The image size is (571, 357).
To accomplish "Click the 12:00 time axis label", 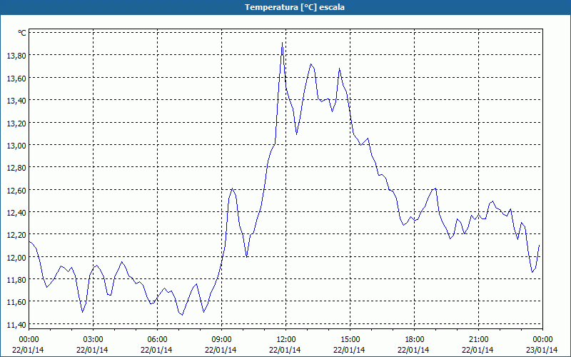I will [286, 340].
